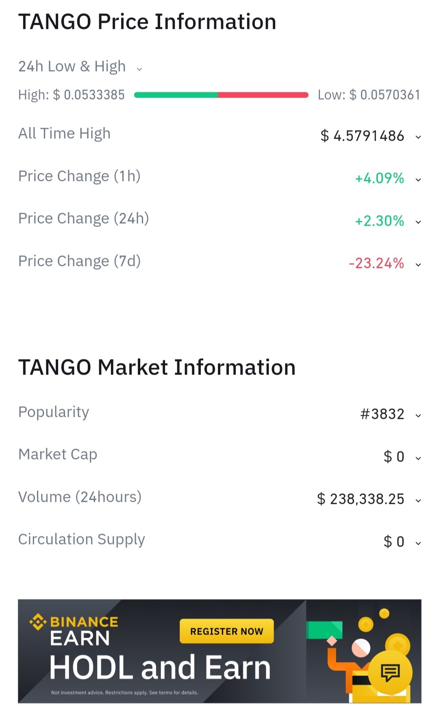Click the -23.24% seven-day change value

[x=376, y=264]
